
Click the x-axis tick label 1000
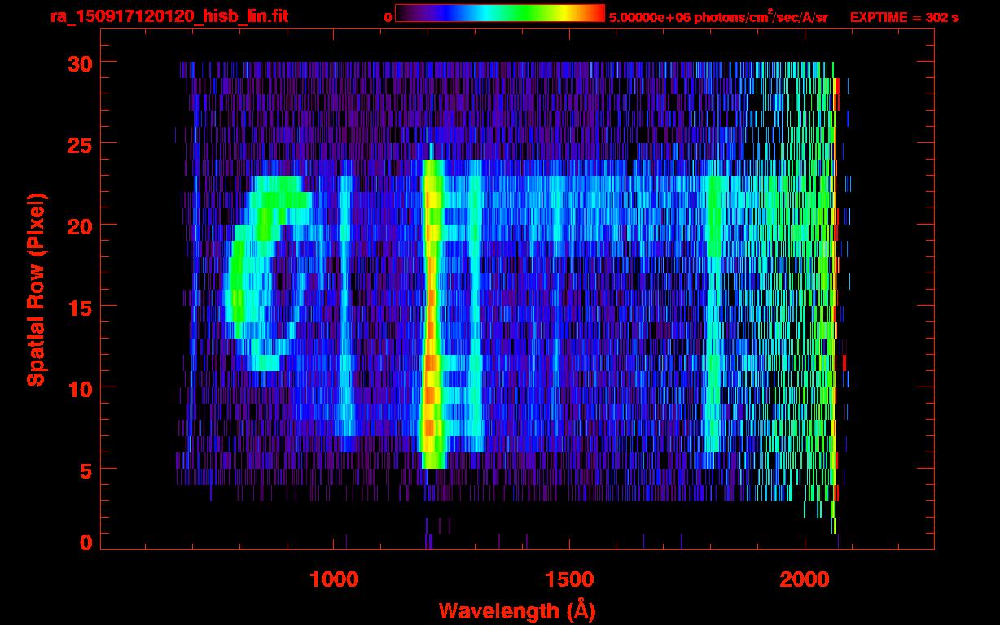coord(334,579)
